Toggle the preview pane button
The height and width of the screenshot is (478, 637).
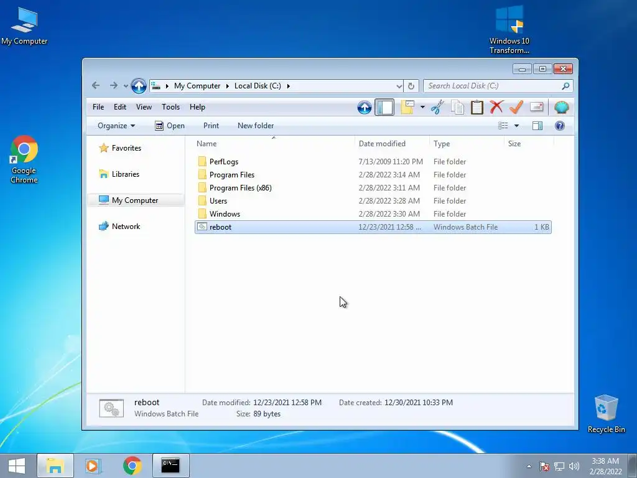pyautogui.click(x=537, y=126)
